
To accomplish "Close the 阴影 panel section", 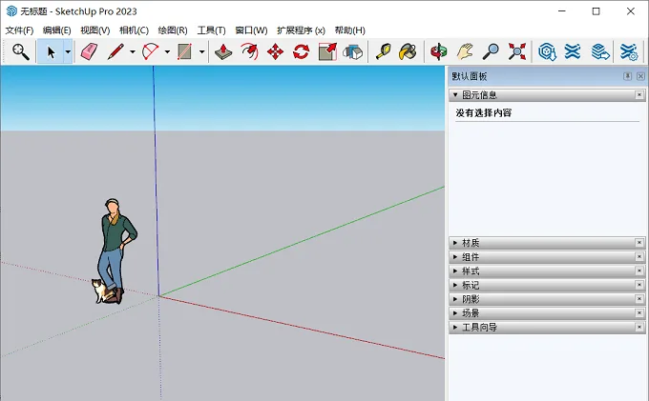I will coord(639,299).
